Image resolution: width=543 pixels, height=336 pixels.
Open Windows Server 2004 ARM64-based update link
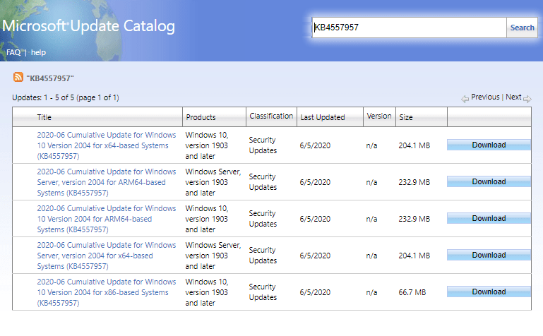tap(107, 182)
